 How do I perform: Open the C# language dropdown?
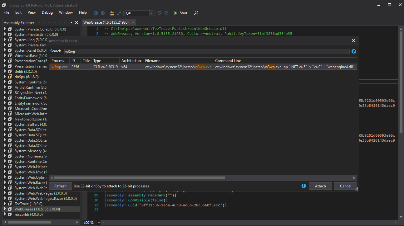(x=151, y=13)
